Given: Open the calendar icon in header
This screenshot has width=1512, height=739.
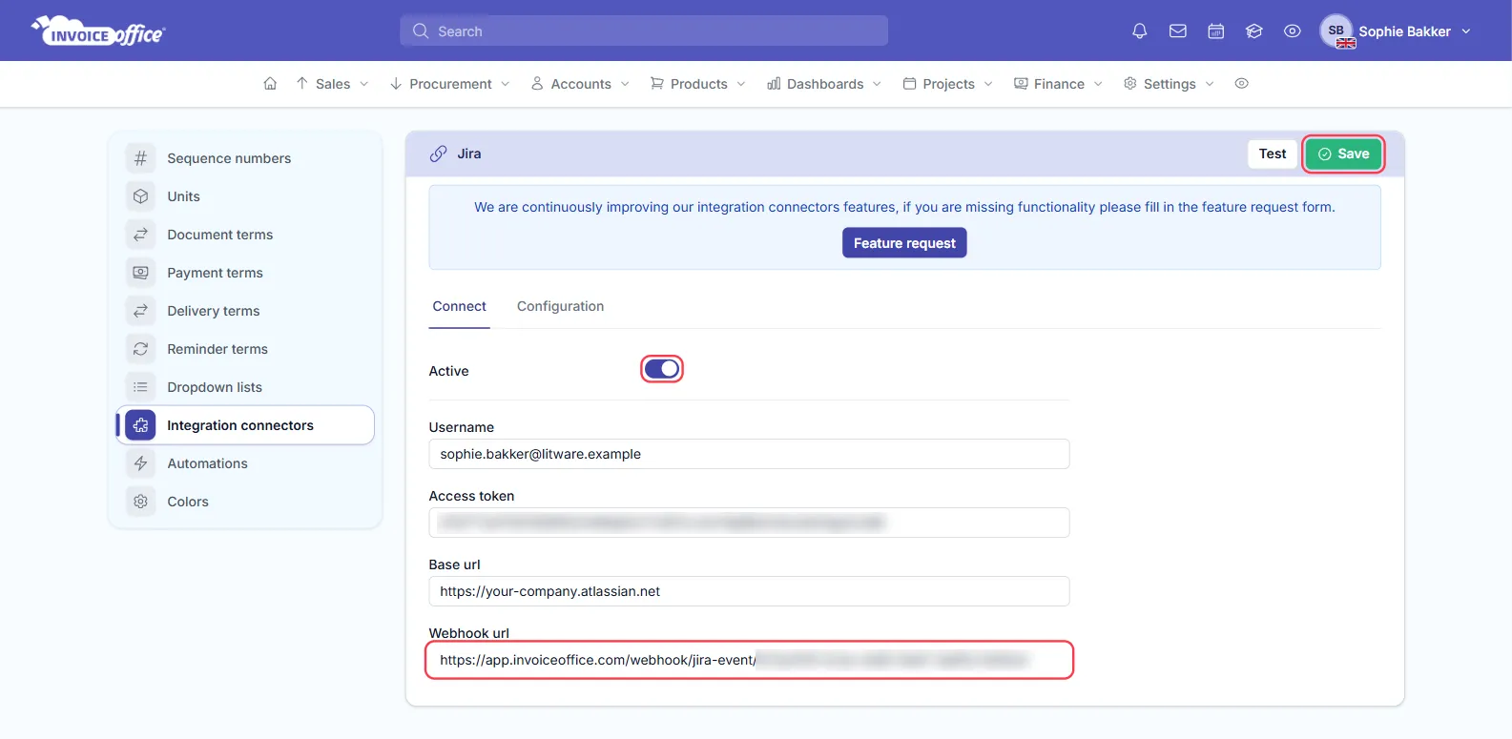Looking at the screenshot, I should point(1215,31).
